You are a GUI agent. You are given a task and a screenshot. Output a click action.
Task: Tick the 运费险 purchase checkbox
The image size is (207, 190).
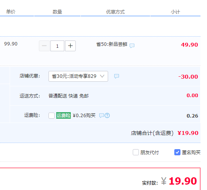pos(52,116)
